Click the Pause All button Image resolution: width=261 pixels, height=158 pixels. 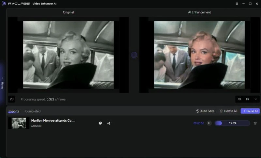tap(250, 111)
